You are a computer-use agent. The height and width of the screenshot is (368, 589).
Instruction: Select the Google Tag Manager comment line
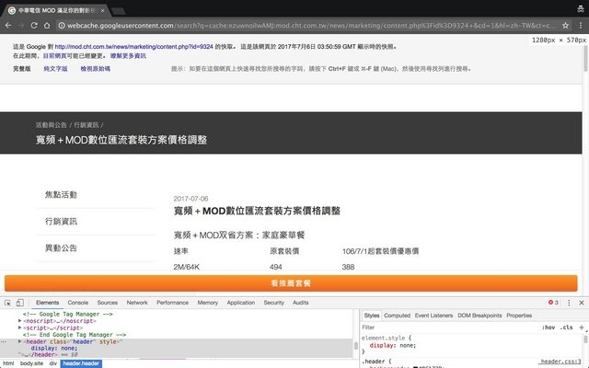tap(67, 315)
